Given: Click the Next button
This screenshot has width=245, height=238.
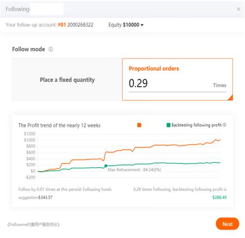Looking at the screenshot, I should [227, 224].
